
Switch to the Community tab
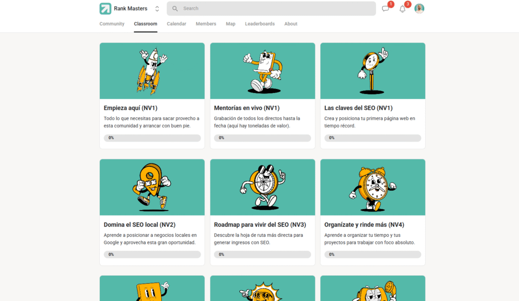click(112, 24)
